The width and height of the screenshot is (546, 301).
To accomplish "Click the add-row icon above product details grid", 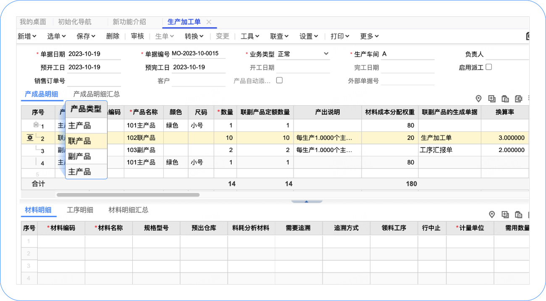I will pos(492,99).
